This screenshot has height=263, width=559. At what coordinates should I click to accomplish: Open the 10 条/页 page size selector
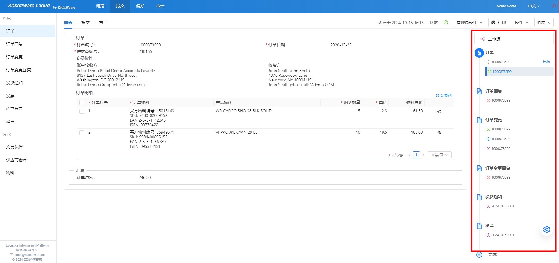pyautogui.click(x=439, y=155)
